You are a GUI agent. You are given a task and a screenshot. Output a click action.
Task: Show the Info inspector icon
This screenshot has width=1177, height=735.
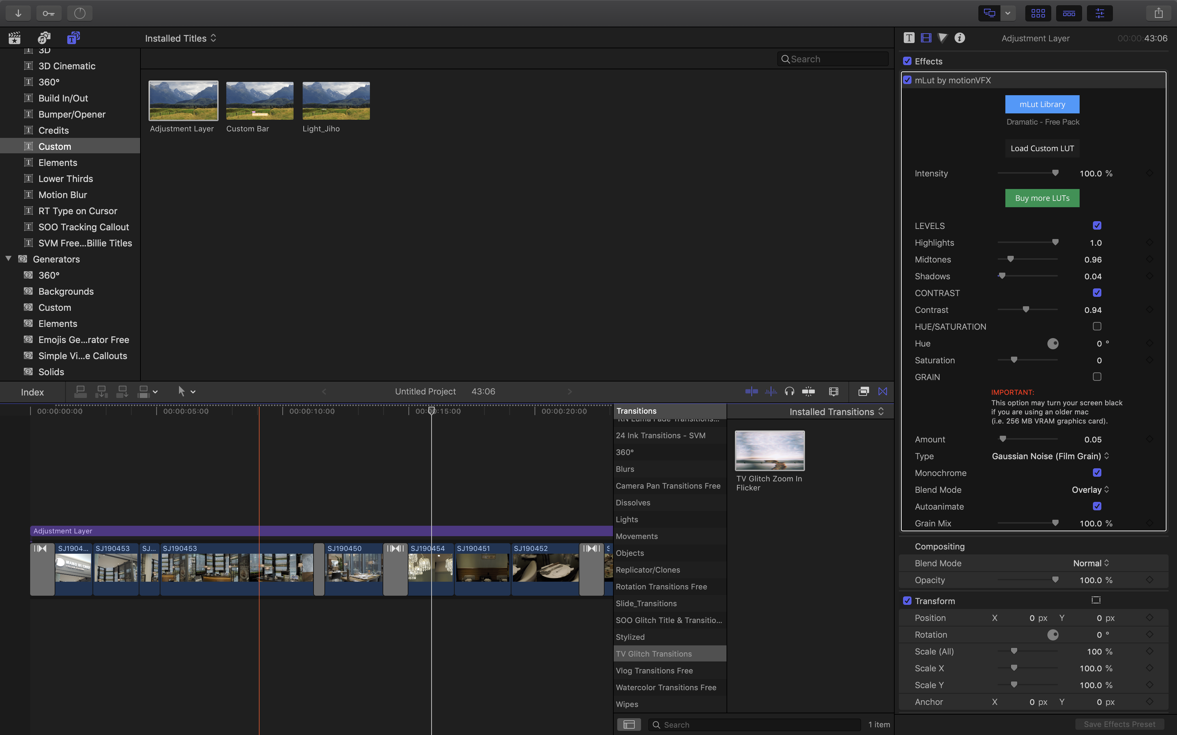point(959,38)
